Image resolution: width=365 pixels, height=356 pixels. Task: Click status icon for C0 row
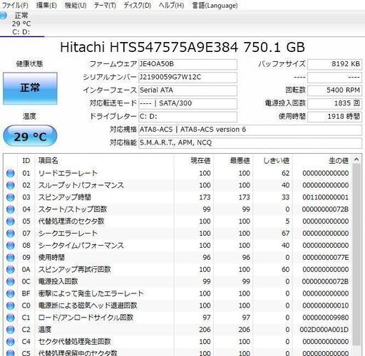(x=10, y=305)
